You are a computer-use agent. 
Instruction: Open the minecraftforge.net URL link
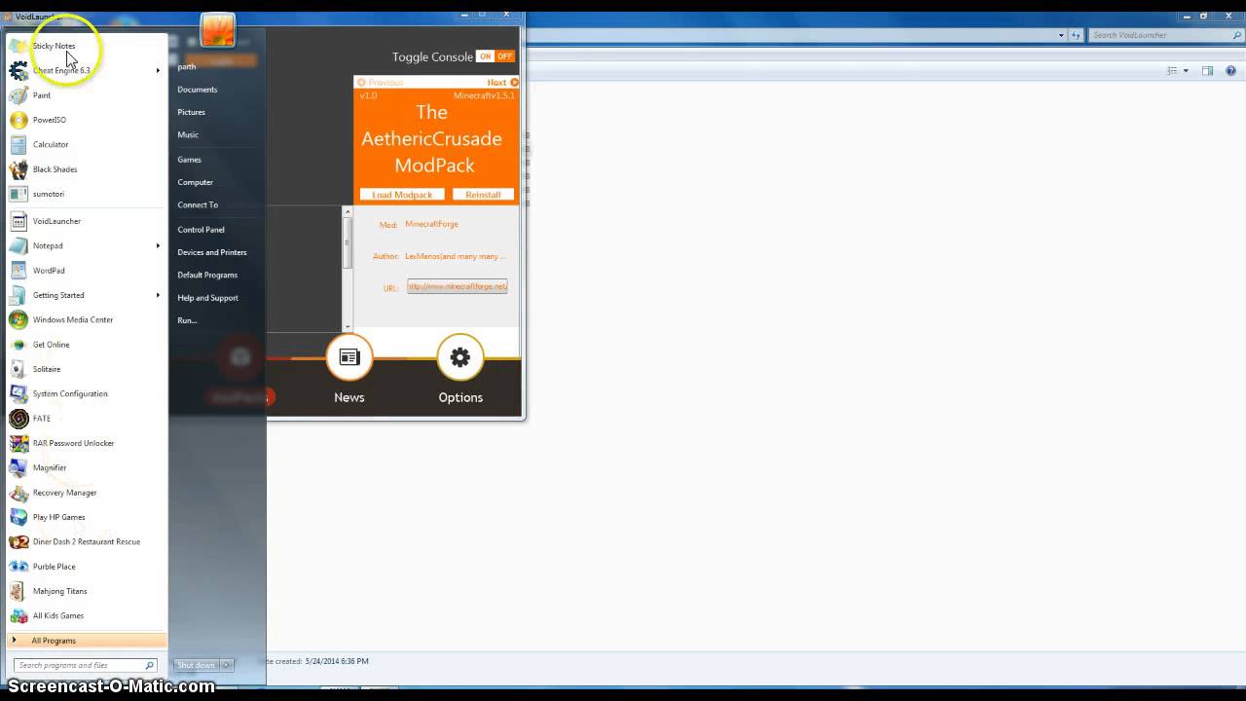click(x=458, y=286)
